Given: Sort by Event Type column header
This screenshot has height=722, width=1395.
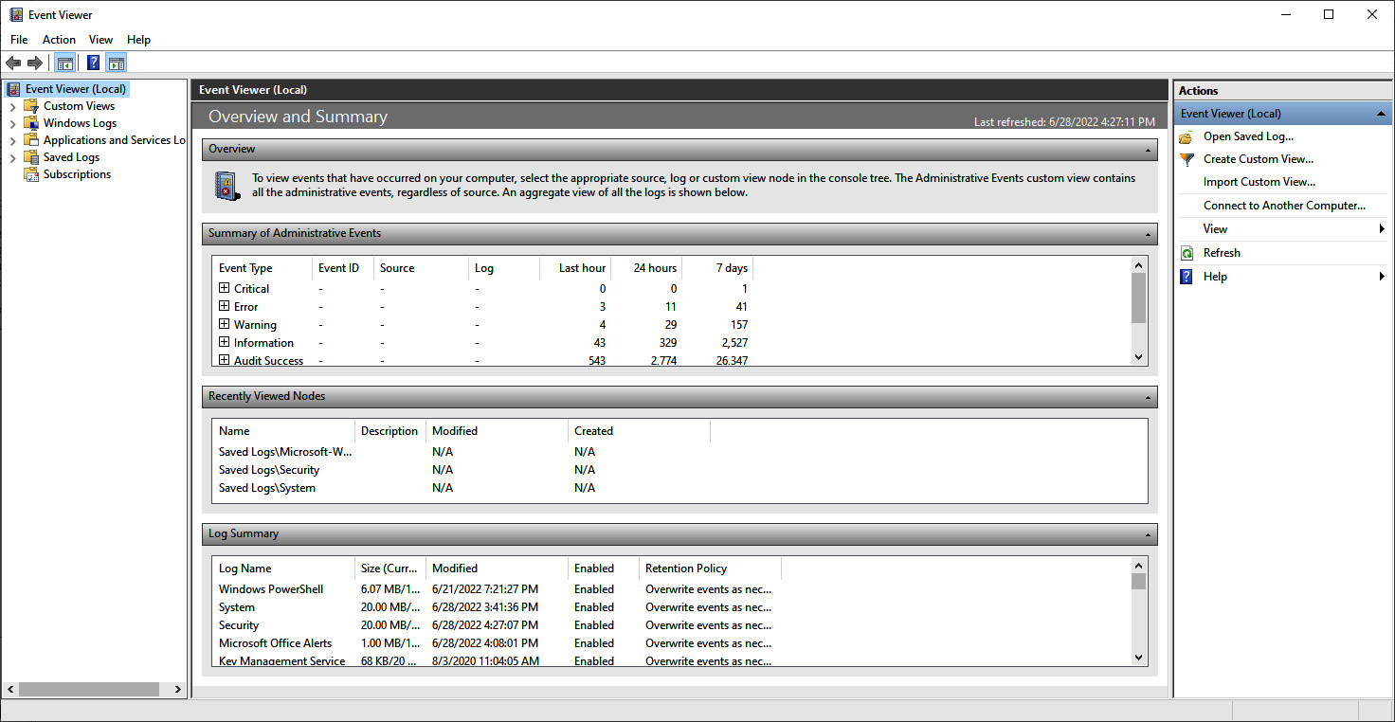Looking at the screenshot, I should 262,268.
